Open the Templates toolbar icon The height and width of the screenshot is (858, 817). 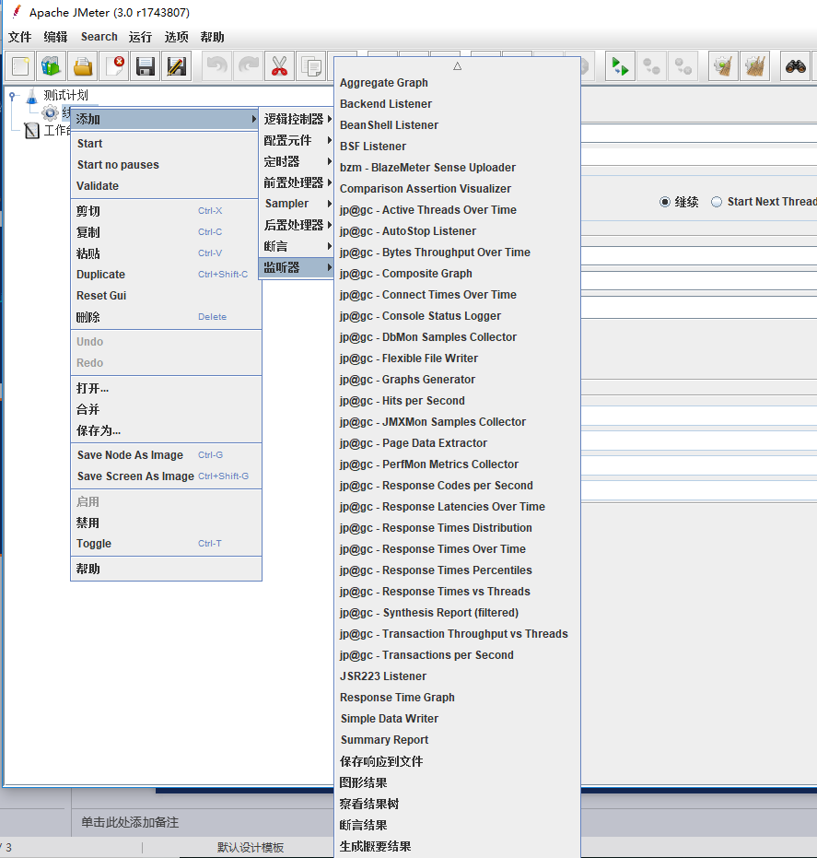(x=52, y=66)
